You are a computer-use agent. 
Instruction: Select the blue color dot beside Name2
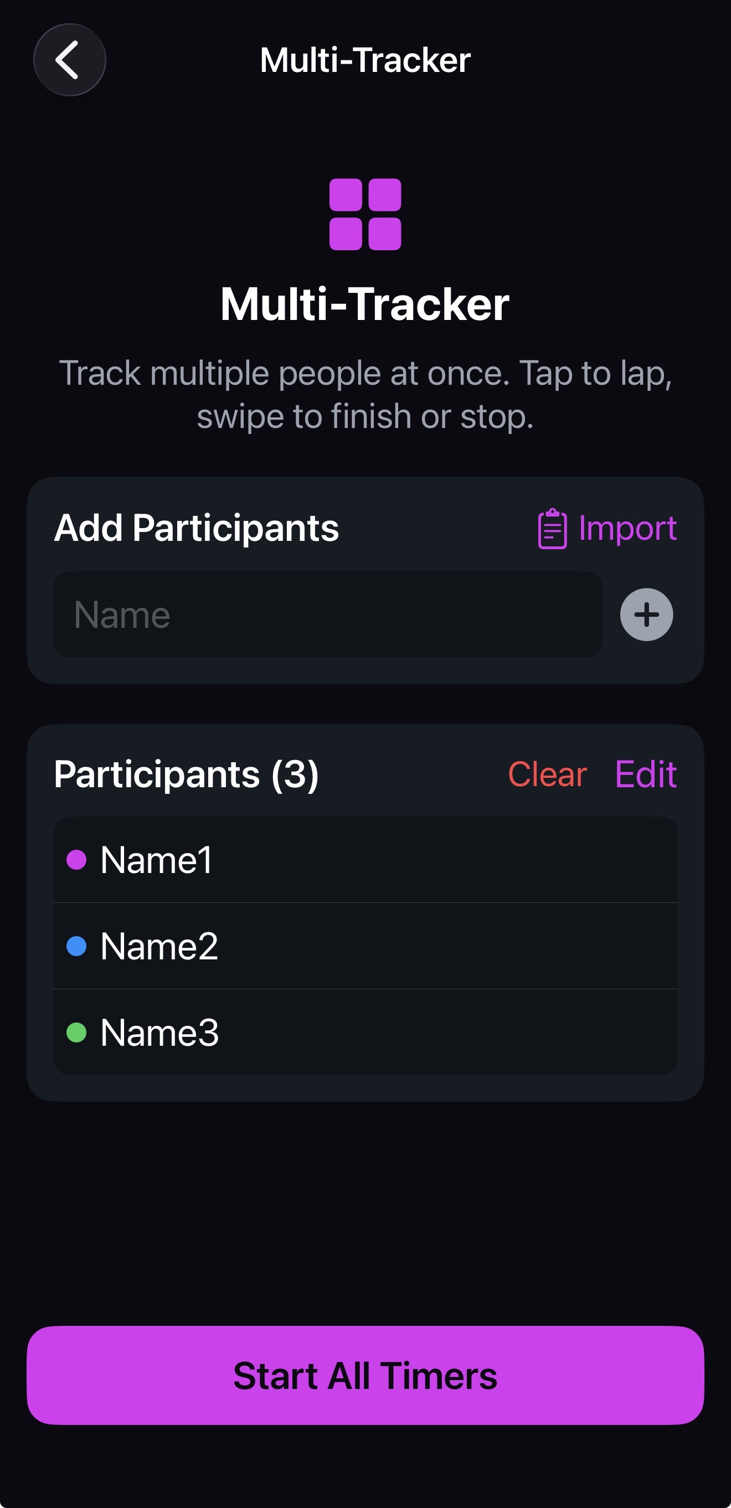pyautogui.click(x=77, y=946)
